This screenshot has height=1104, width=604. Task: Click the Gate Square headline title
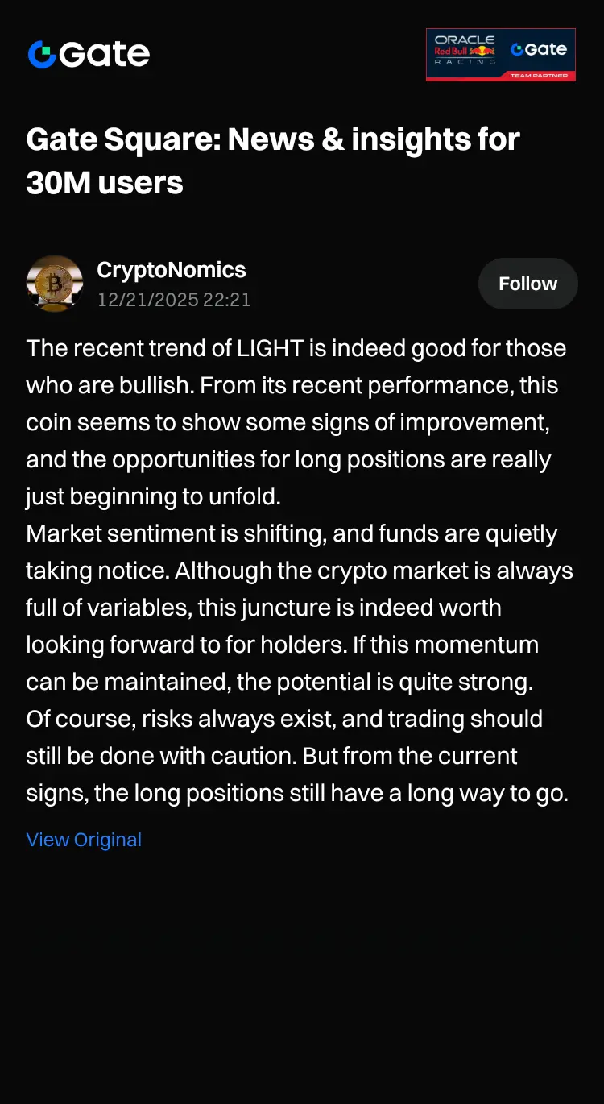point(272,140)
